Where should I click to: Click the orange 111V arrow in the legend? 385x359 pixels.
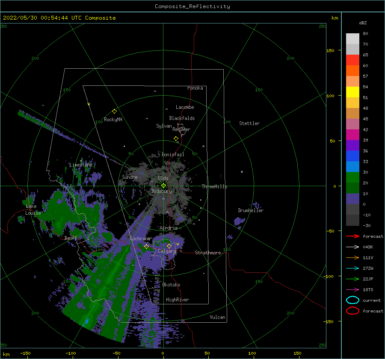click(x=352, y=257)
